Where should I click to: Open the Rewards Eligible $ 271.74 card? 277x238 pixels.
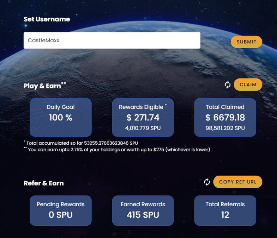tap(143, 117)
